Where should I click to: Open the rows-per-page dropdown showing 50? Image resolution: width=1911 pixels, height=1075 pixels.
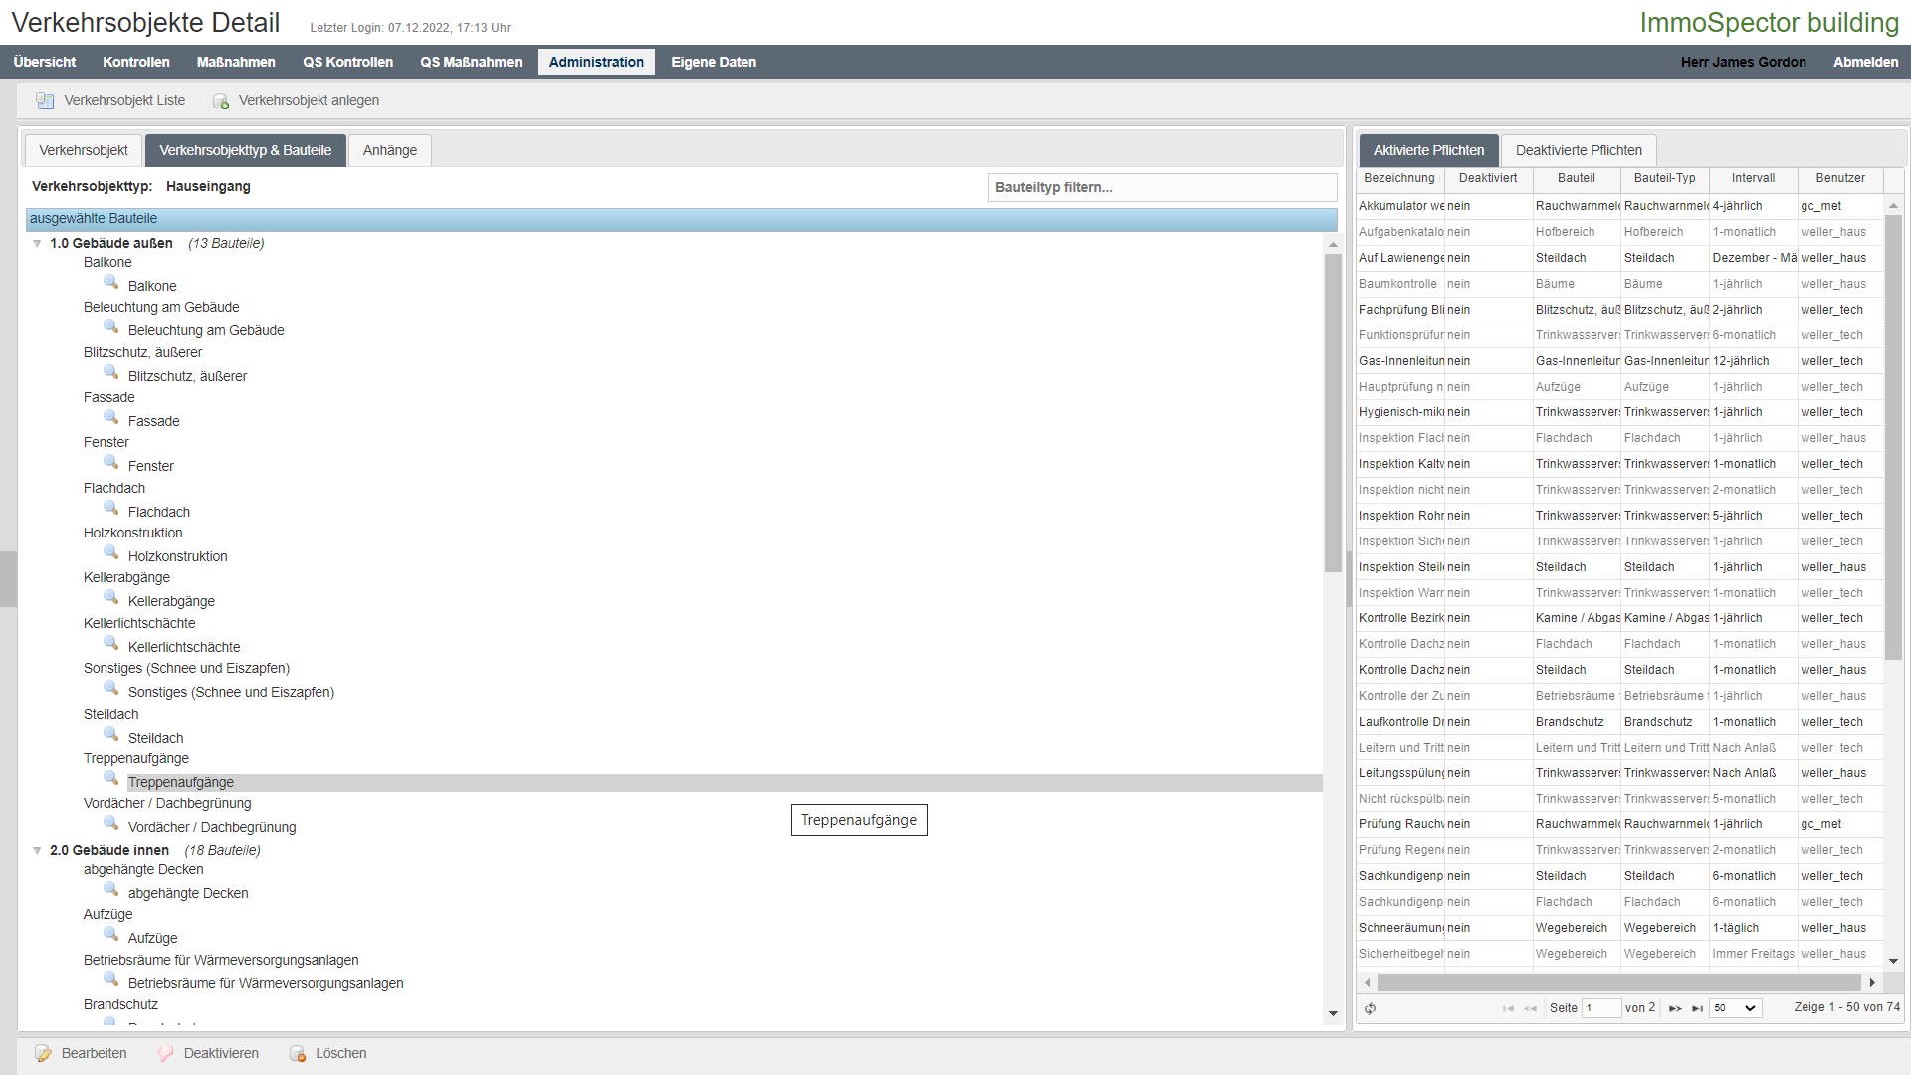coord(1736,1008)
